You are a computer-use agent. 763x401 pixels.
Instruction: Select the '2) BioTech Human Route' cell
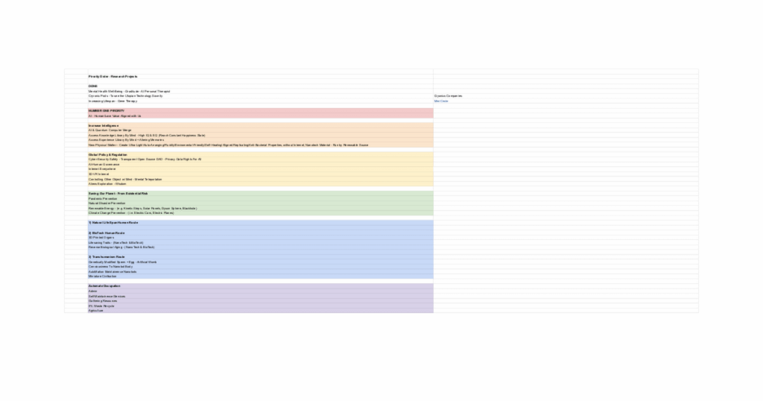click(x=260, y=233)
